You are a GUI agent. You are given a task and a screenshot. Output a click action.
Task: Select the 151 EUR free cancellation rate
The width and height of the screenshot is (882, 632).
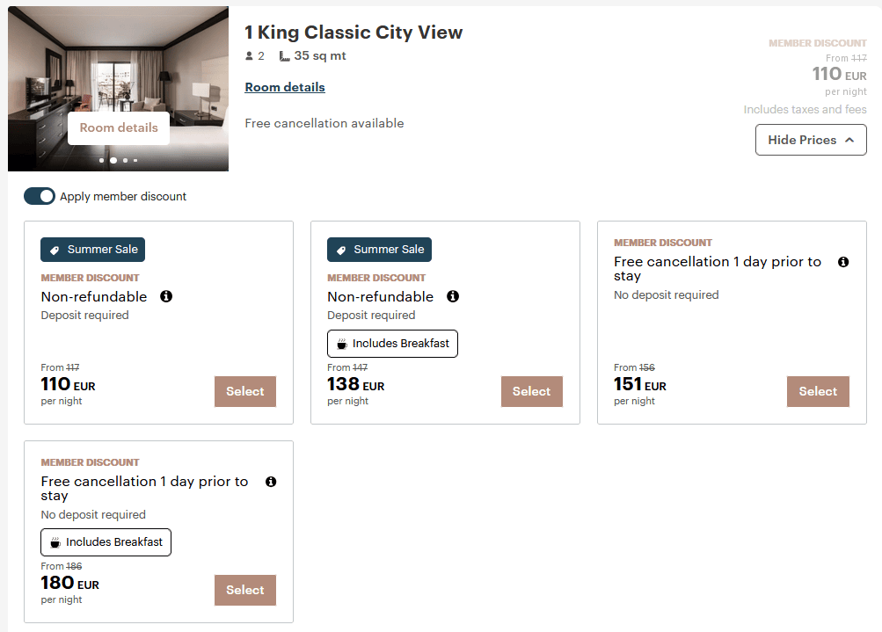pos(818,392)
